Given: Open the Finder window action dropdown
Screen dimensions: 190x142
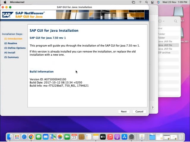Looking at the screenshot, I should [x=161, y=21].
